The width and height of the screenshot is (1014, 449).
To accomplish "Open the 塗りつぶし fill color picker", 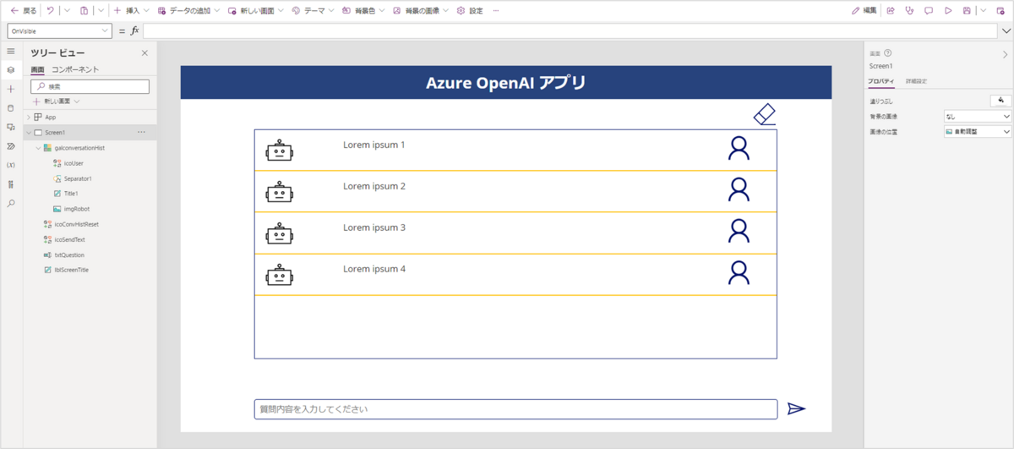I will coord(1000,100).
